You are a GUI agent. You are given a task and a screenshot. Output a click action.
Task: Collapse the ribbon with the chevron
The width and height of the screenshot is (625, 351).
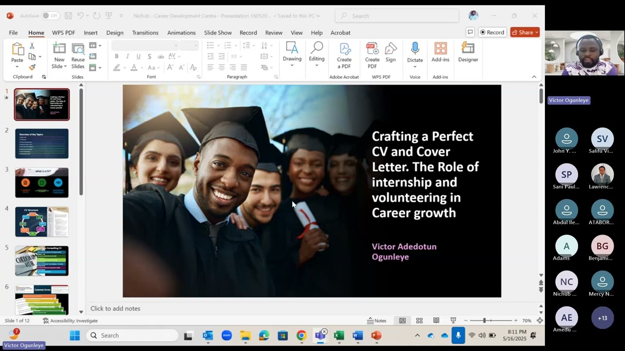(534, 77)
